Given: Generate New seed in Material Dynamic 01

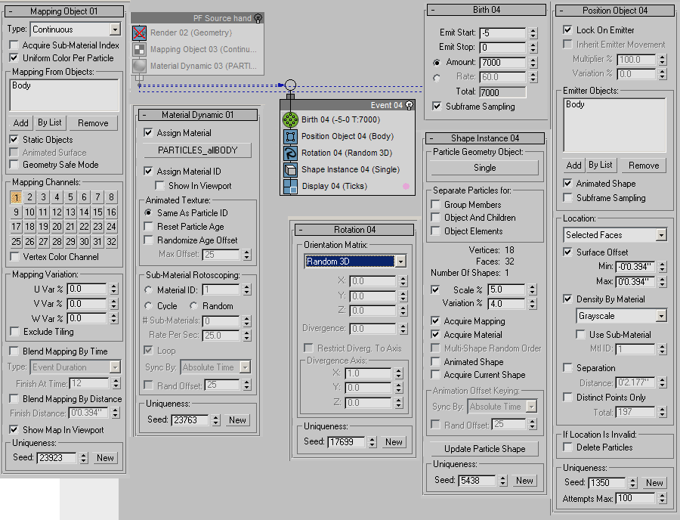Looking at the screenshot, I should (237, 420).
